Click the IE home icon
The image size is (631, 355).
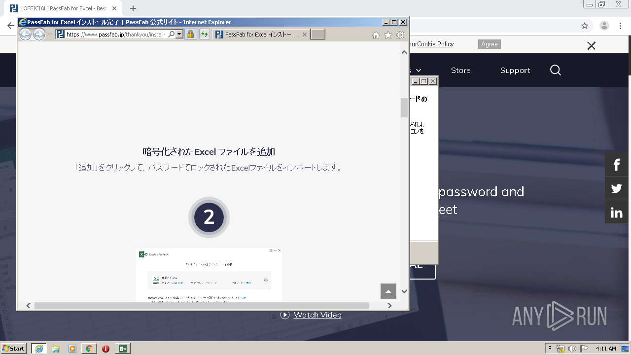click(x=376, y=35)
